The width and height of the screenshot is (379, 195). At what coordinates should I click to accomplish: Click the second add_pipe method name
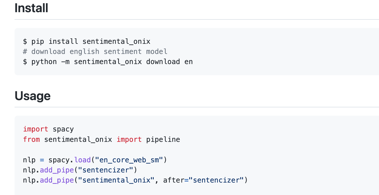click(57, 180)
